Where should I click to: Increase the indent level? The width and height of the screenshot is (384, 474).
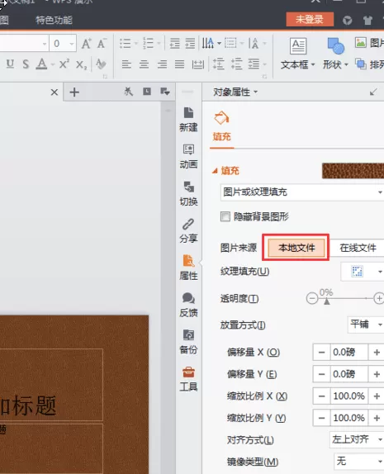click(x=190, y=44)
